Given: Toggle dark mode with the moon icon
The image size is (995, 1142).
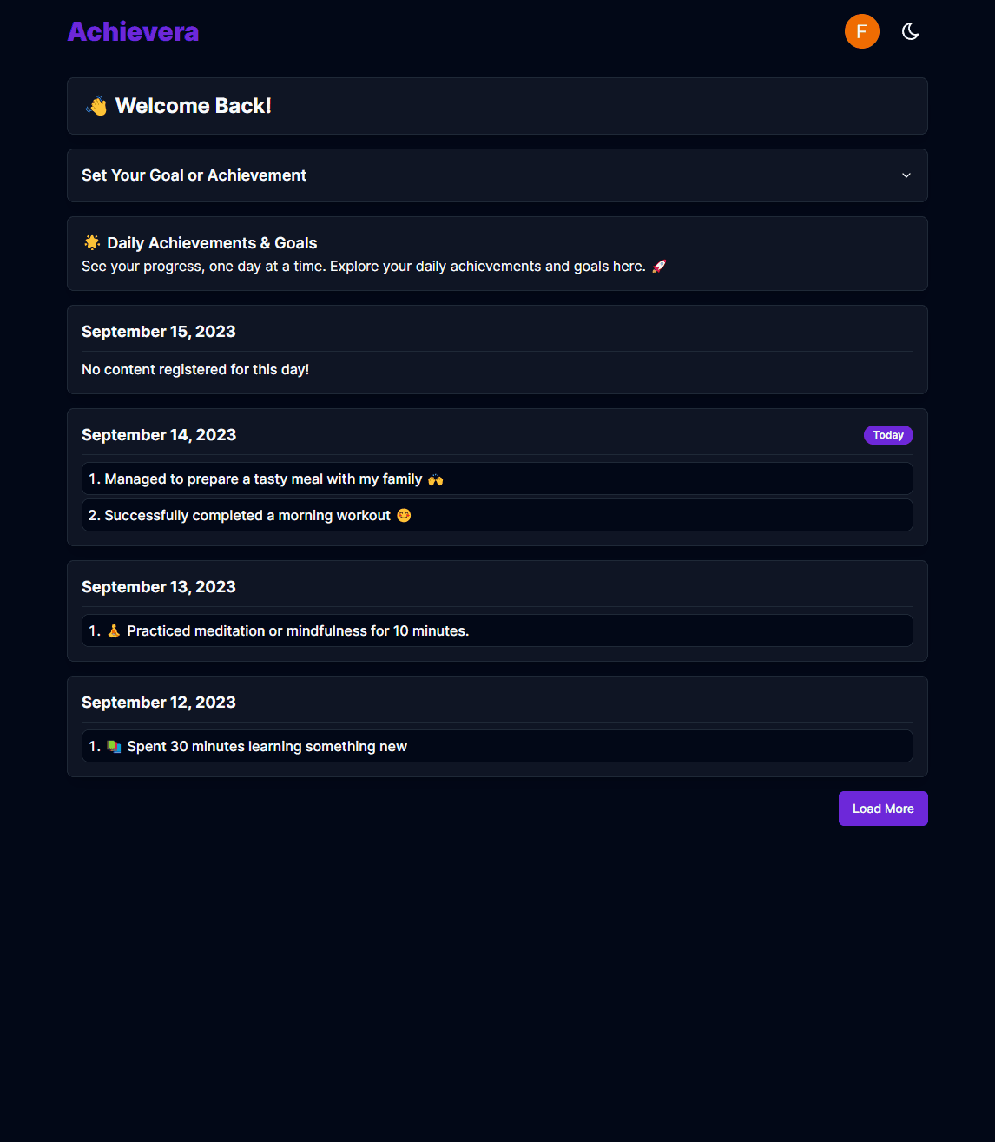Looking at the screenshot, I should click(910, 31).
